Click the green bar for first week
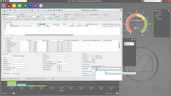The image size is (171, 96). coord(12,83)
